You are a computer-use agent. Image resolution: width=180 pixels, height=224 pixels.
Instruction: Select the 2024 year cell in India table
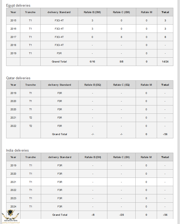click(13, 206)
